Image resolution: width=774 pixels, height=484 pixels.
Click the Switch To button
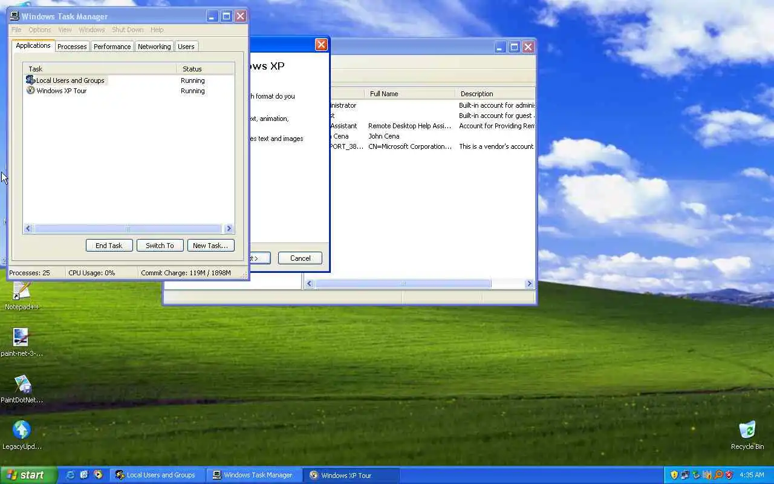(160, 245)
